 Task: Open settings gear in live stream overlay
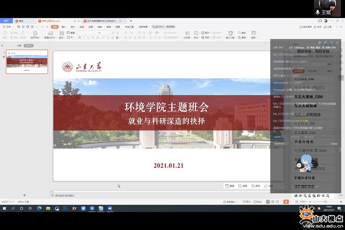click(320, 43)
